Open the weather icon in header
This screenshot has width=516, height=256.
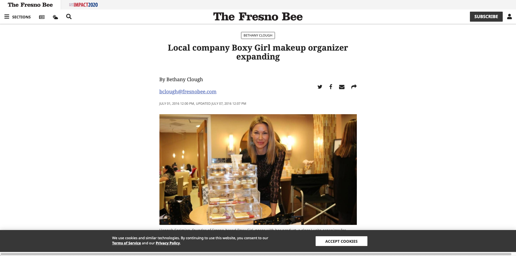pos(55,17)
